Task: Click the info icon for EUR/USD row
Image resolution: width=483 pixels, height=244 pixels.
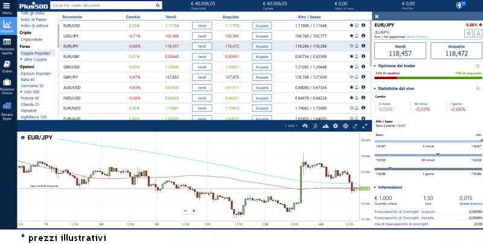Action: pos(364,26)
